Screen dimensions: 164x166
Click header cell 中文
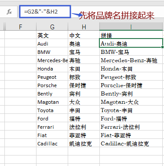84,35
